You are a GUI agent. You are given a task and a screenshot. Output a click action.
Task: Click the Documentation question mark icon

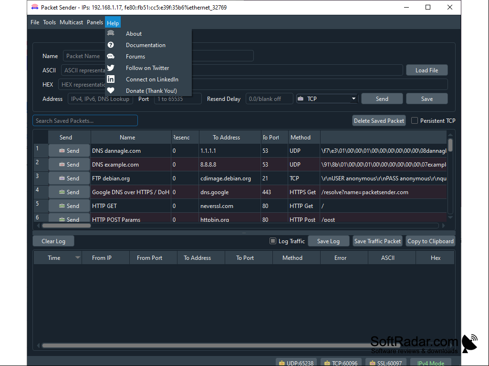coord(111,45)
